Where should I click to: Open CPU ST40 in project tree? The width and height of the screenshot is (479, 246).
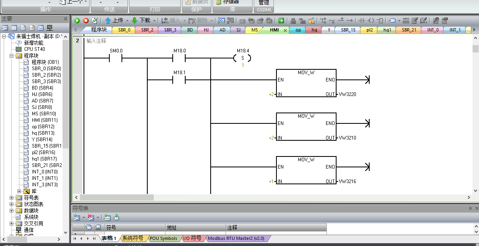click(x=34, y=49)
